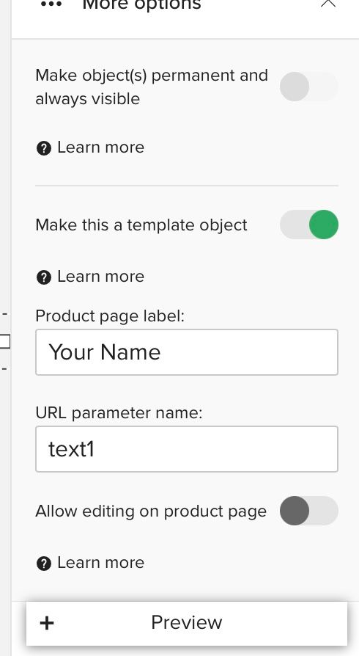Image resolution: width=359 pixels, height=656 pixels.
Task: Open Learn more about product page editing
Action: [100, 563]
